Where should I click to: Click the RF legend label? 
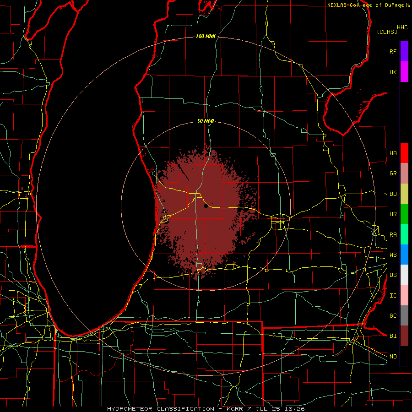pyautogui.click(x=393, y=51)
